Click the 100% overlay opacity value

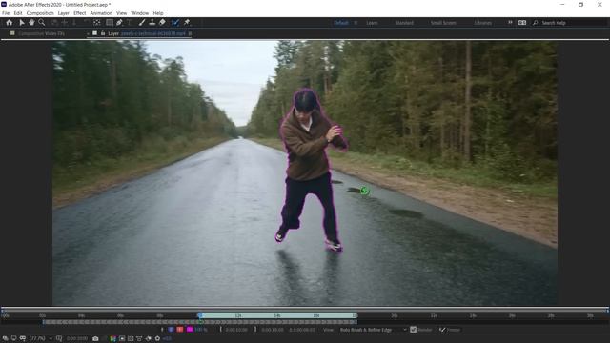(201, 330)
